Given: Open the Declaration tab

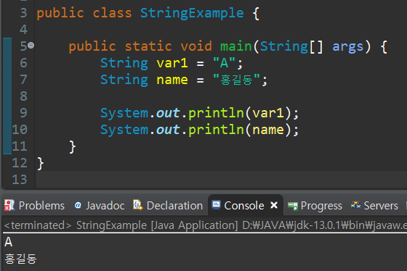Looking at the screenshot, I should [168, 206].
